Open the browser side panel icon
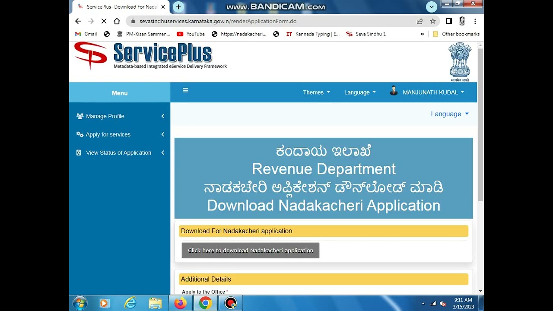Image resolution: width=553 pixels, height=311 pixels. (449, 21)
